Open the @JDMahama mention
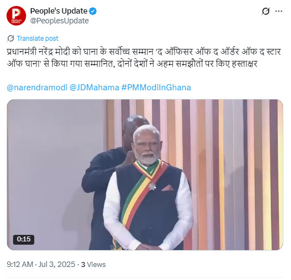Screen dimensions: 291x280 click(x=94, y=88)
